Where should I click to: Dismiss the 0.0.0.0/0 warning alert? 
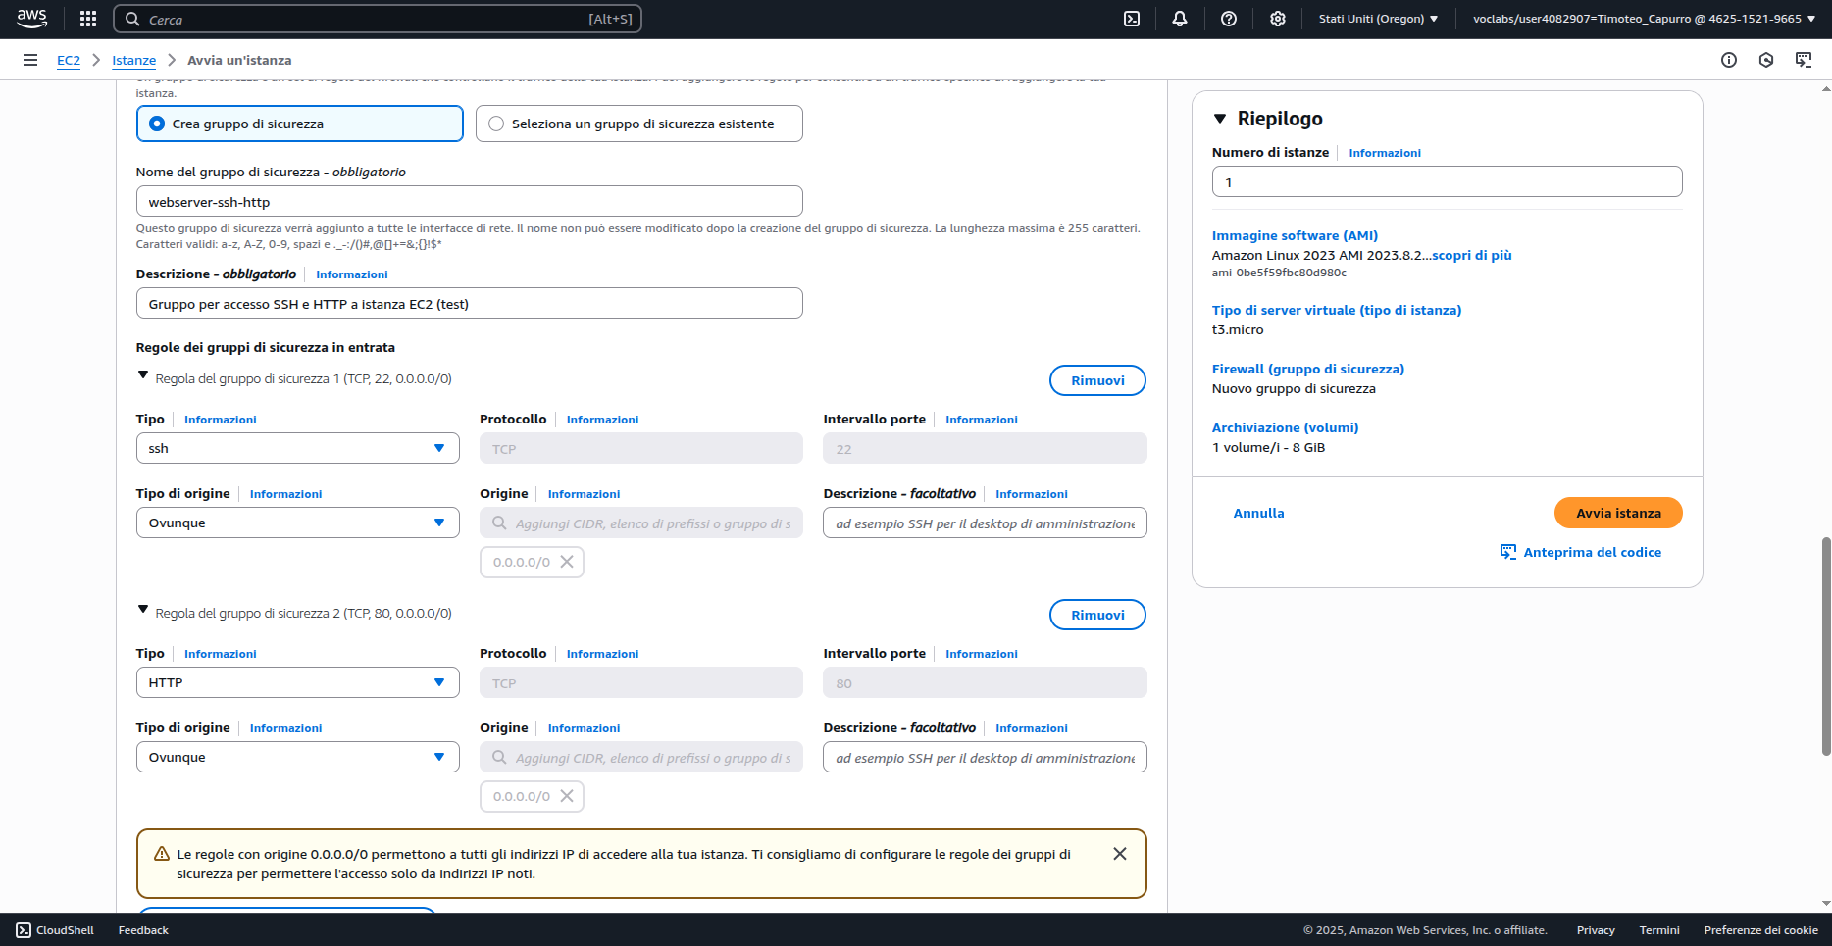click(x=1120, y=854)
